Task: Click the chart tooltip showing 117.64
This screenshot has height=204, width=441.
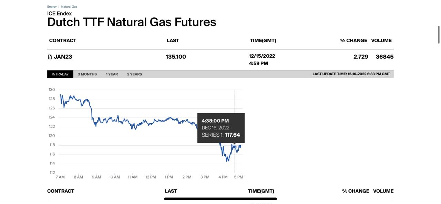Action: tap(221, 128)
